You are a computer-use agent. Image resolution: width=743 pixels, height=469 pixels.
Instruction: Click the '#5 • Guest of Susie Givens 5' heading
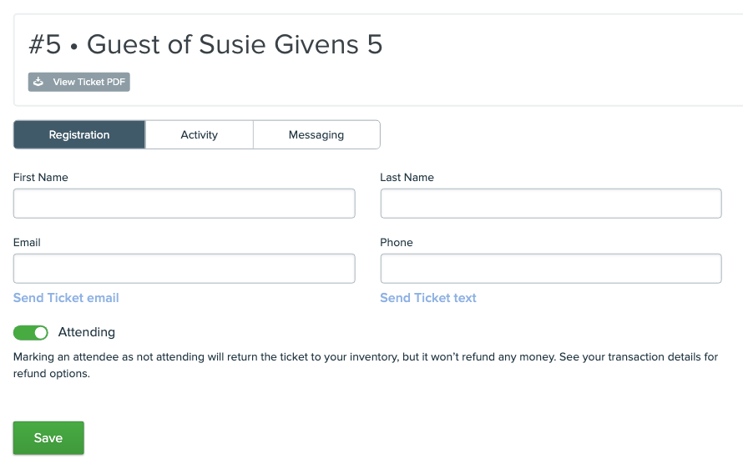[205, 44]
